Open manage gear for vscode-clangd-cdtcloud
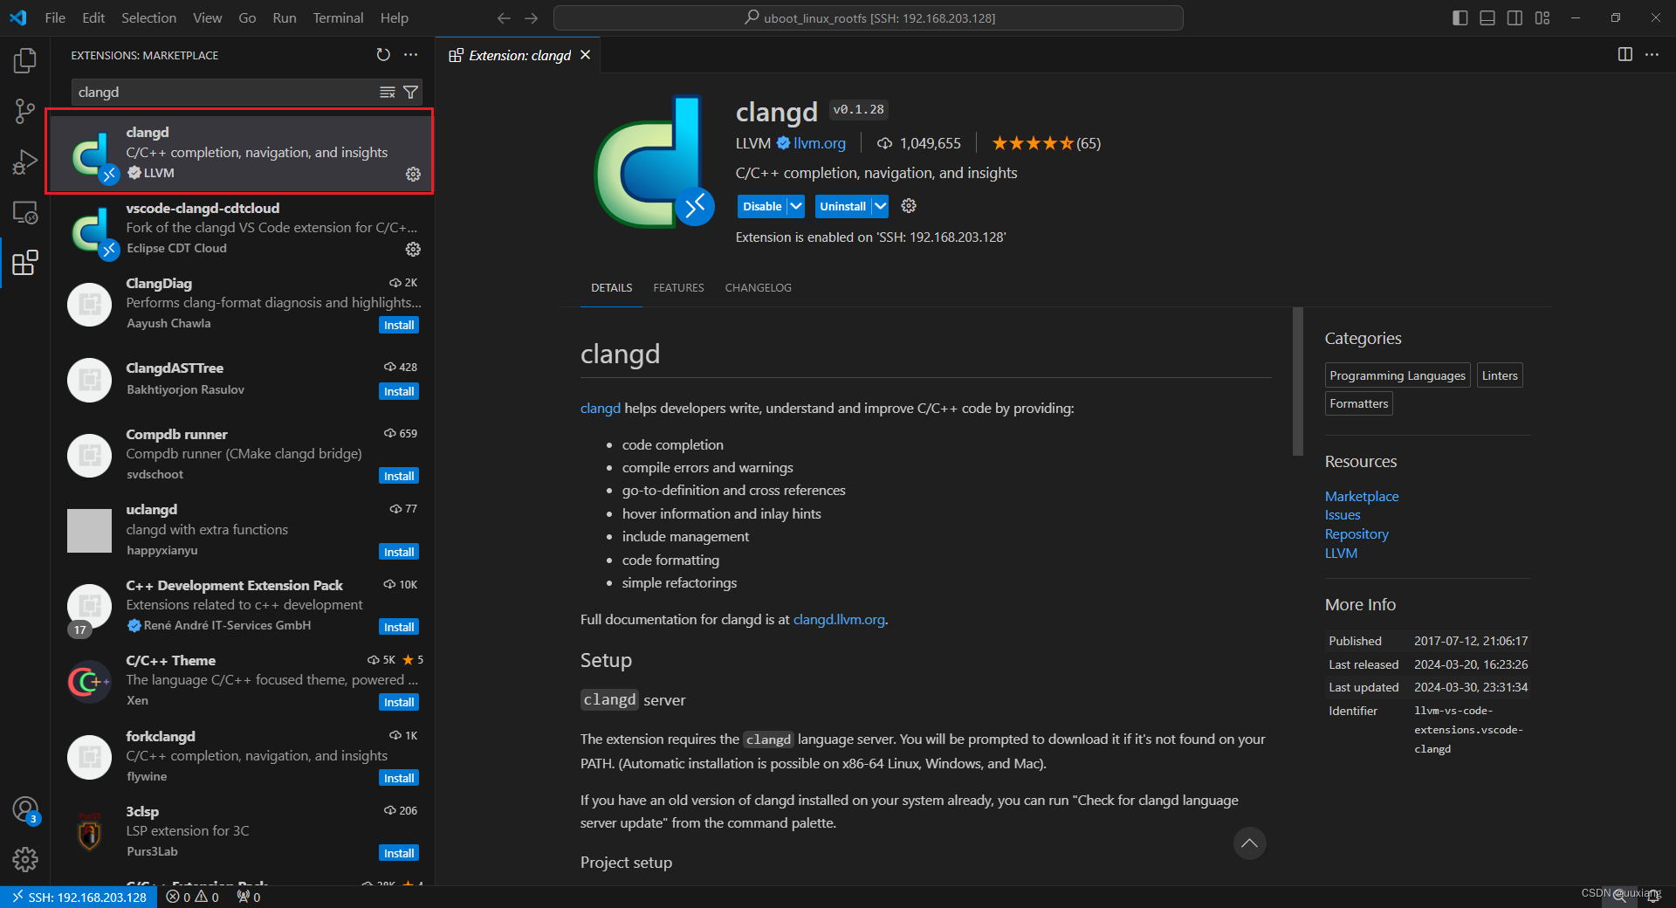Viewport: 1676px width, 908px height. point(413,250)
